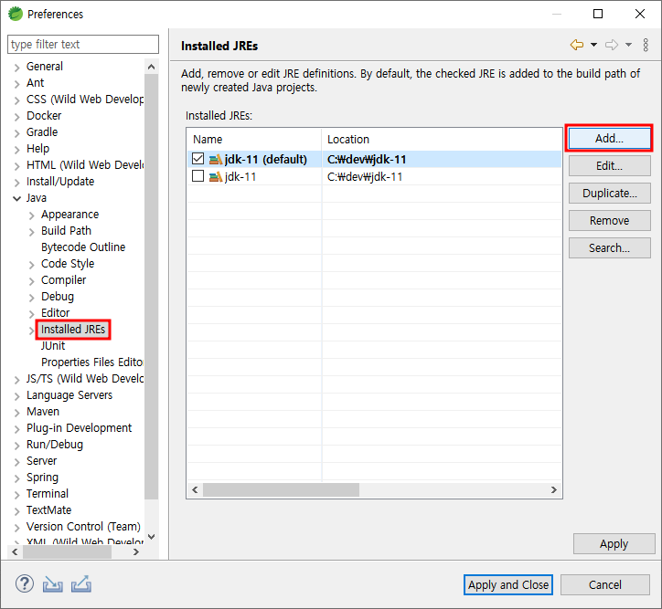Image resolution: width=662 pixels, height=609 pixels.
Task: Expand the Server tree node
Action: [16, 462]
